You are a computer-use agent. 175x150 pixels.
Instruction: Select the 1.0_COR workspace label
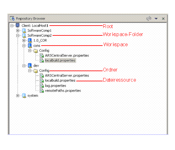(40, 40)
